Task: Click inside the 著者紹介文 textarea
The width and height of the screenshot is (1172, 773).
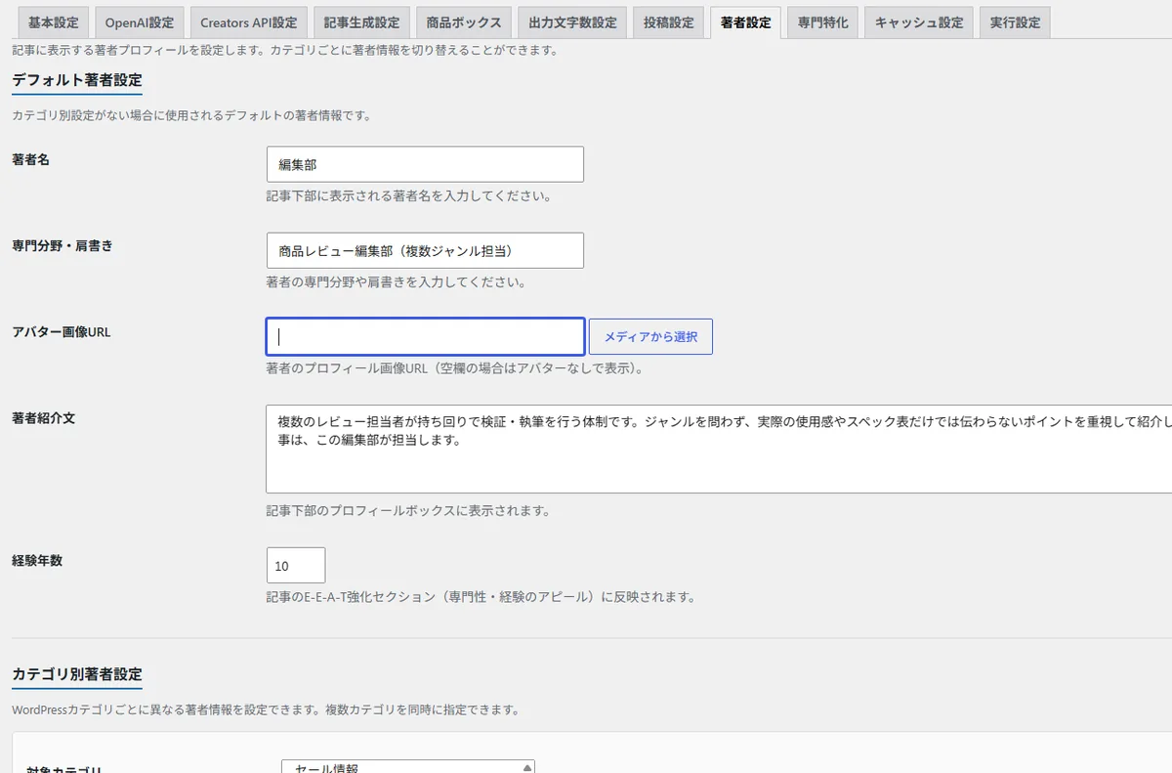Action: 719,449
